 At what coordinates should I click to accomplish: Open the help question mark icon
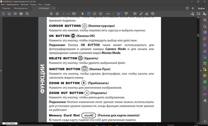click(x=187, y=8)
